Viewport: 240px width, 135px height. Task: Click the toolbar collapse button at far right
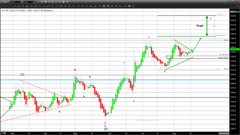(x=237, y=6)
